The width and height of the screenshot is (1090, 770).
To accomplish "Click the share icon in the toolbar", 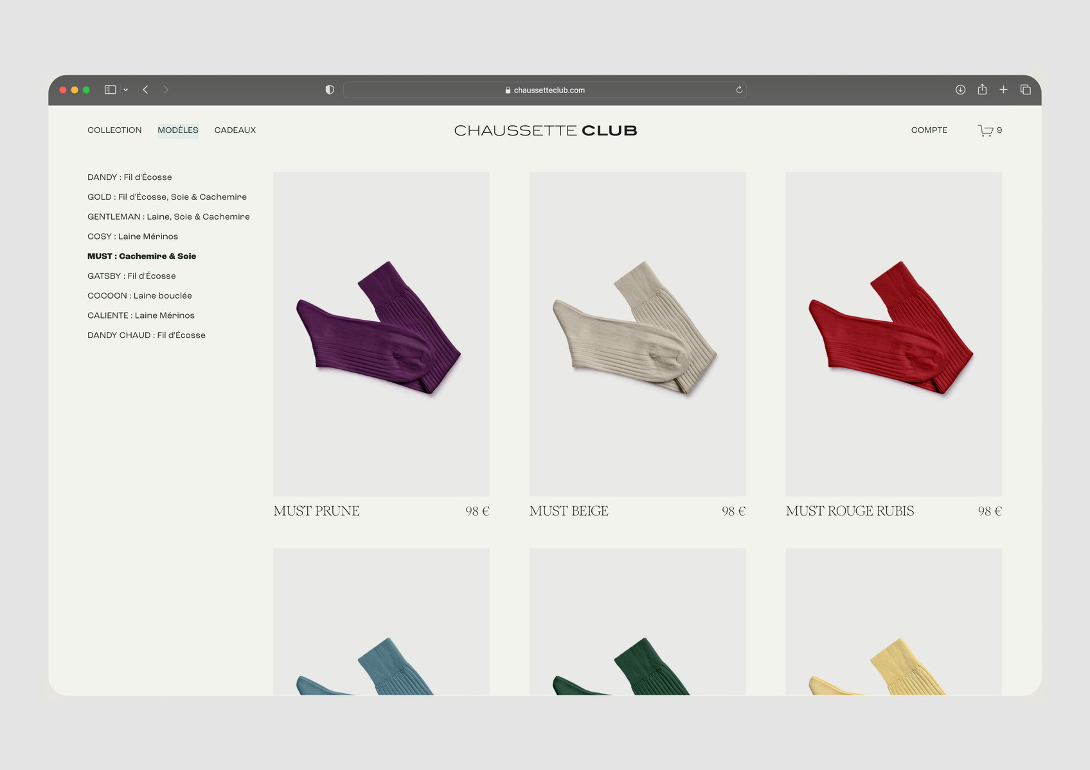I will (x=982, y=89).
